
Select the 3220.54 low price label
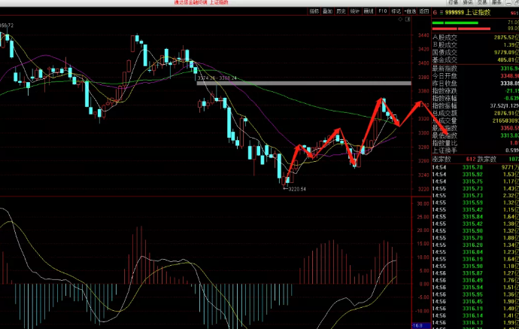[x=297, y=189]
